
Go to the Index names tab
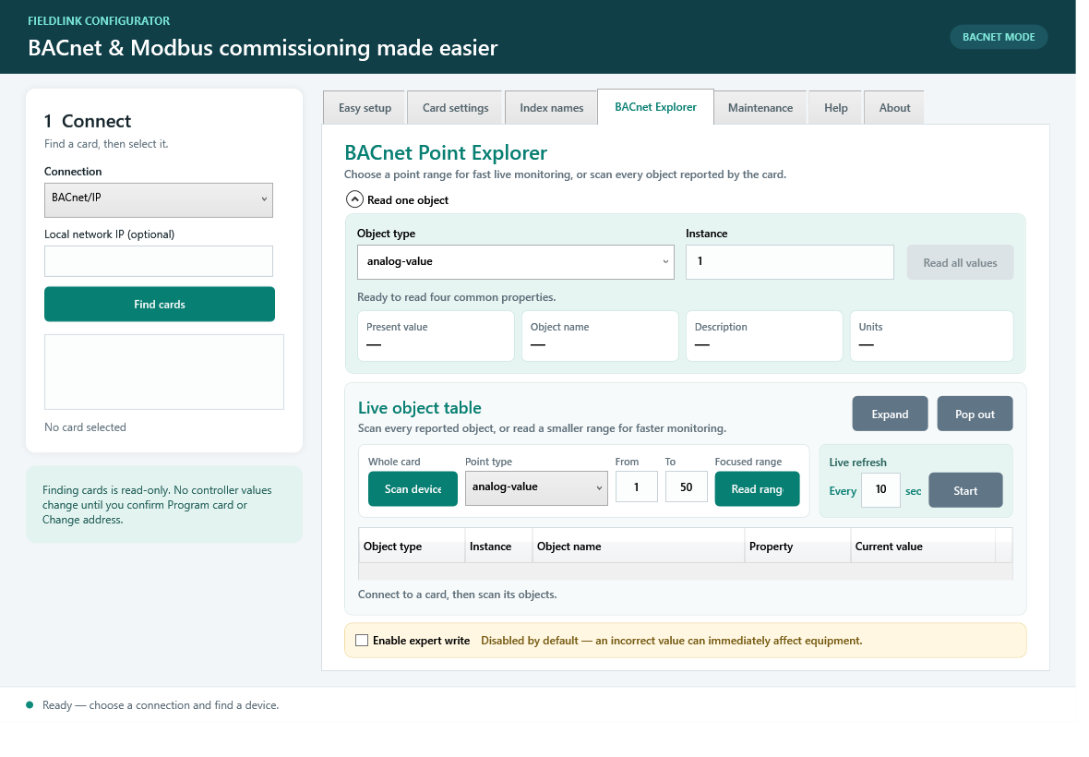tap(552, 108)
